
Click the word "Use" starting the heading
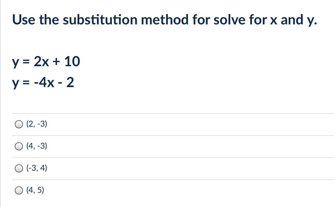pos(24,20)
